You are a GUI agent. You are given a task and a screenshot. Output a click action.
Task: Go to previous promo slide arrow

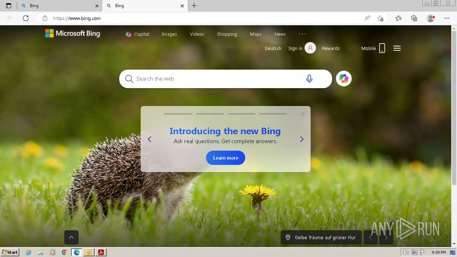pos(150,139)
